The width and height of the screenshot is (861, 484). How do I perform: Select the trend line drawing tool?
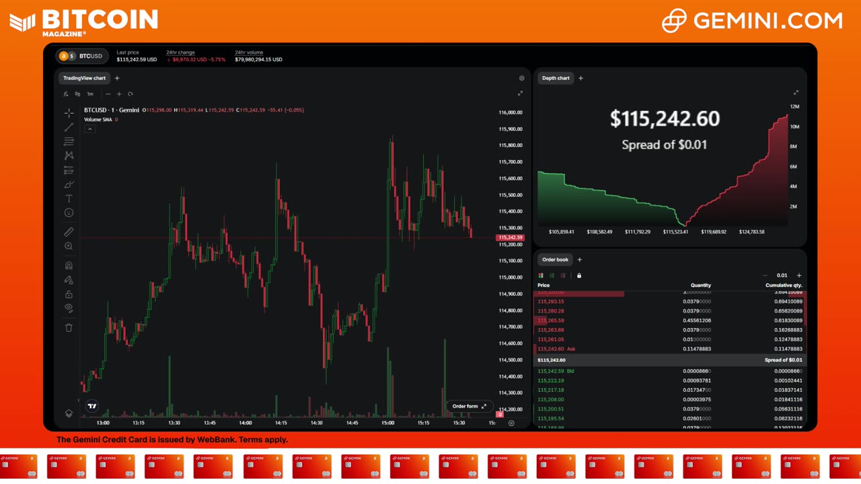pyautogui.click(x=69, y=126)
